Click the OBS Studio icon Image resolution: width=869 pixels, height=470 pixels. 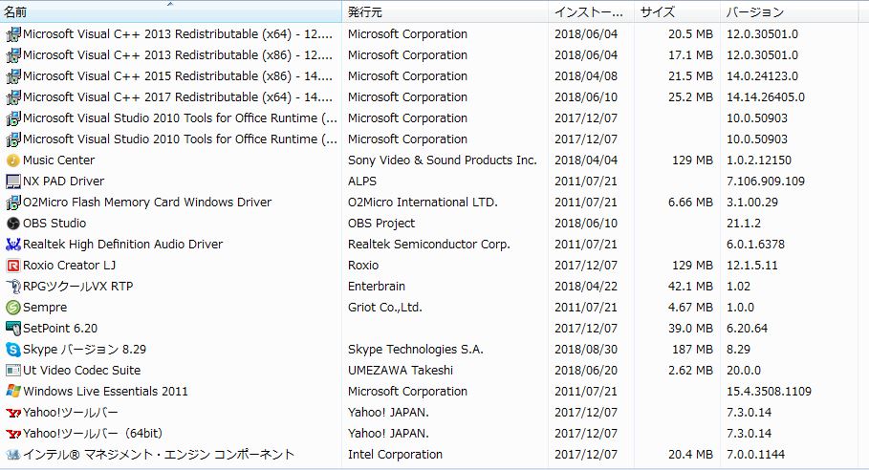coord(13,224)
